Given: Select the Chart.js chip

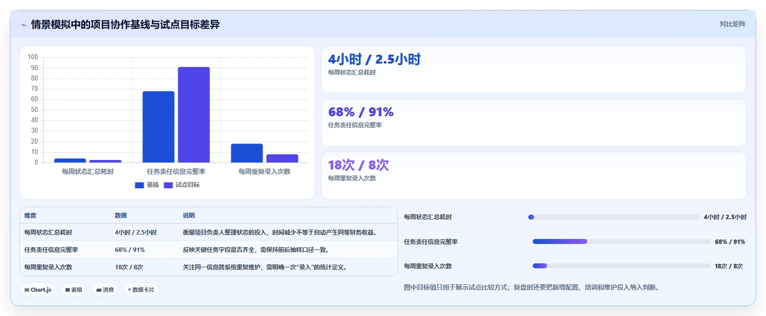Looking at the screenshot, I should pos(38,290).
